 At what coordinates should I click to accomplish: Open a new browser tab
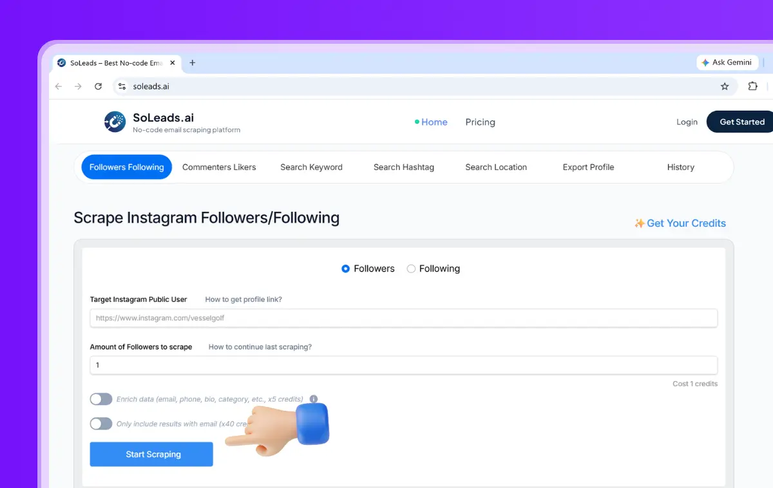point(192,62)
